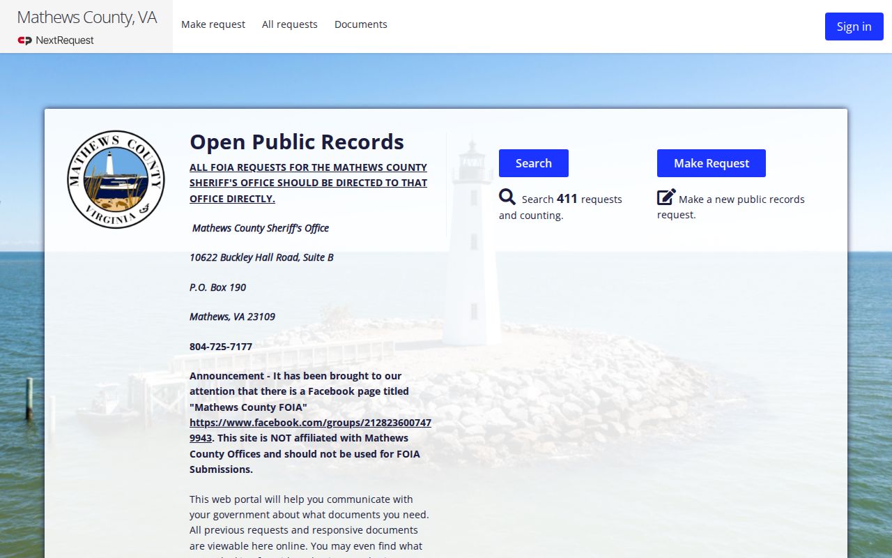The height and width of the screenshot is (558, 892).
Task: Click the NextRequest logo icon
Action: (x=25, y=40)
